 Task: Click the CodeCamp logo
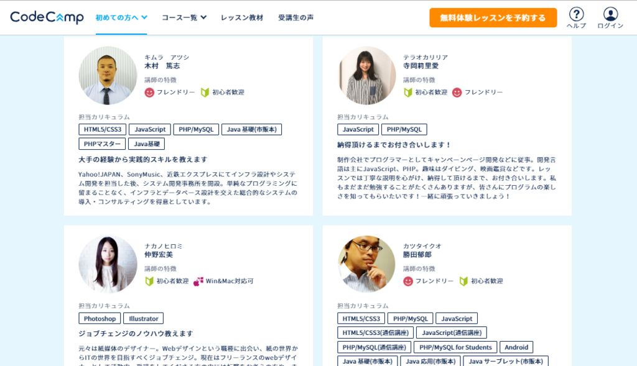[x=47, y=17]
